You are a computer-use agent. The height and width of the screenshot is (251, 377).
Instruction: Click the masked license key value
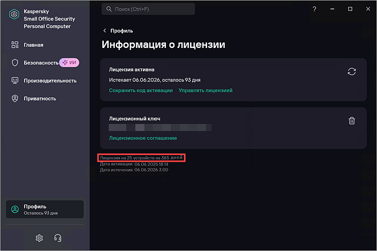click(160, 127)
